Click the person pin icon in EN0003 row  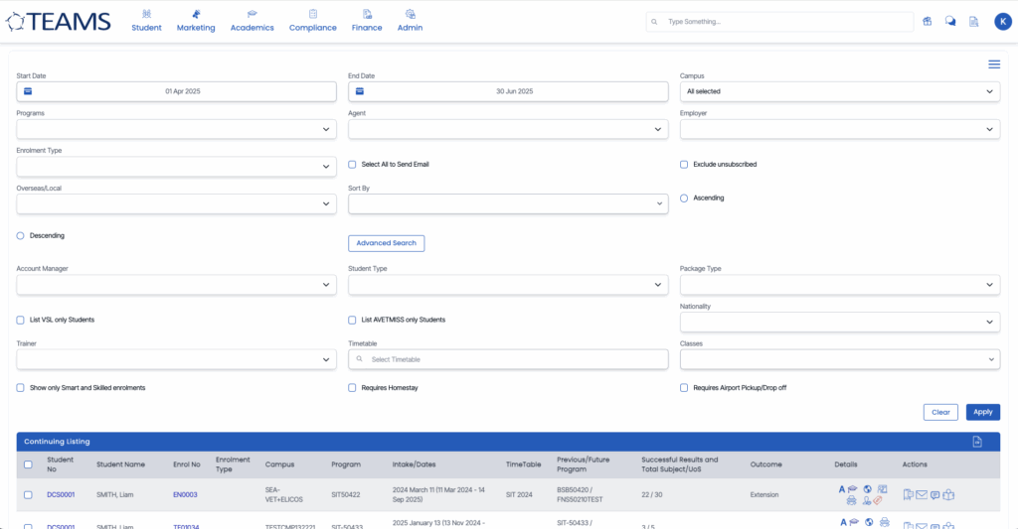pos(867,500)
